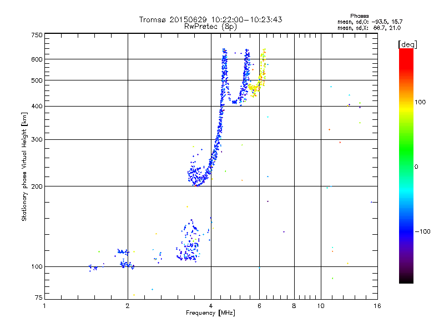The image size is (444, 333).
Task: Click the 'mean, sd,O: -93.5, 15.7' line
Action: tap(370, 22)
